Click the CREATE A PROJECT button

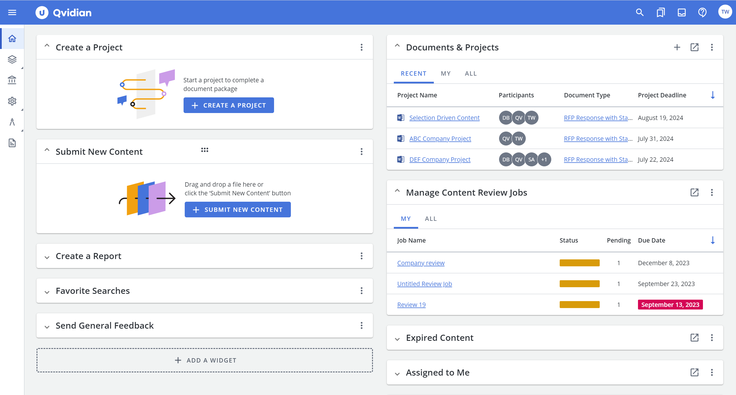tap(229, 105)
